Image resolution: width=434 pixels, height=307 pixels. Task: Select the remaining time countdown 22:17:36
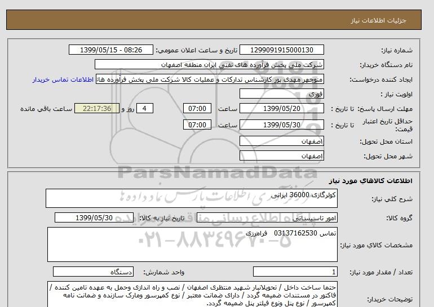pos(97,108)
